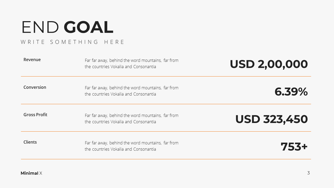Click the description text beside Conversion
This screenshot has height=188, width=334.
coord(132,91)
